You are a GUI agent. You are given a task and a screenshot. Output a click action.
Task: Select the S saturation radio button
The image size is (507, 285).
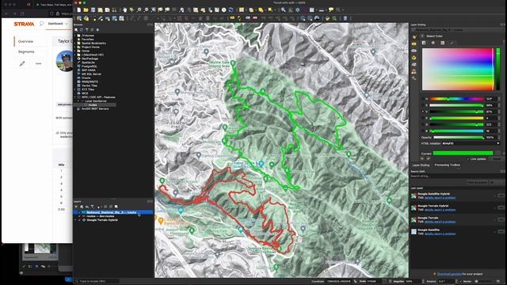[423, 105]
